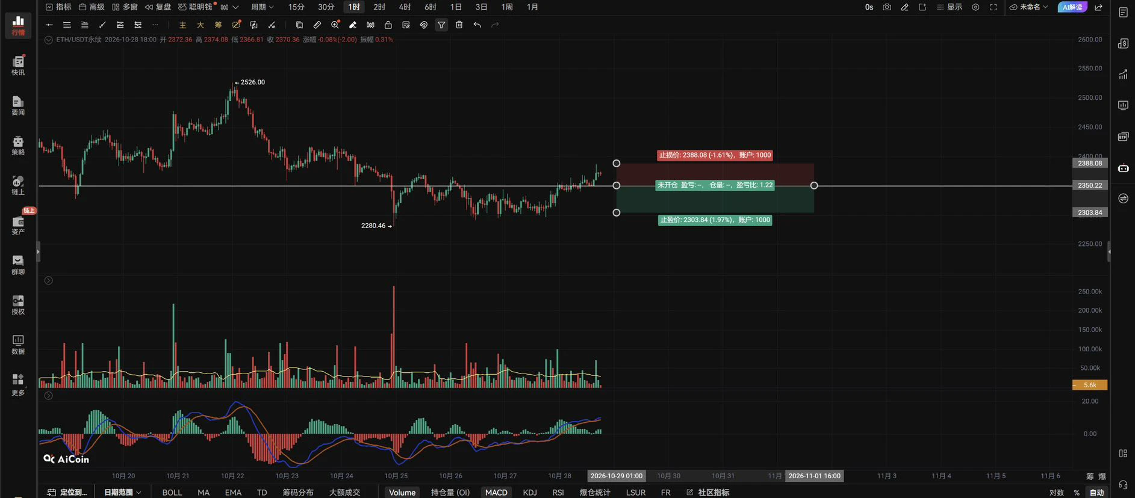This screenshot has width=1135, height=498.
Task: Enable the BOLL overlay
Action: (x=172, y=492)
